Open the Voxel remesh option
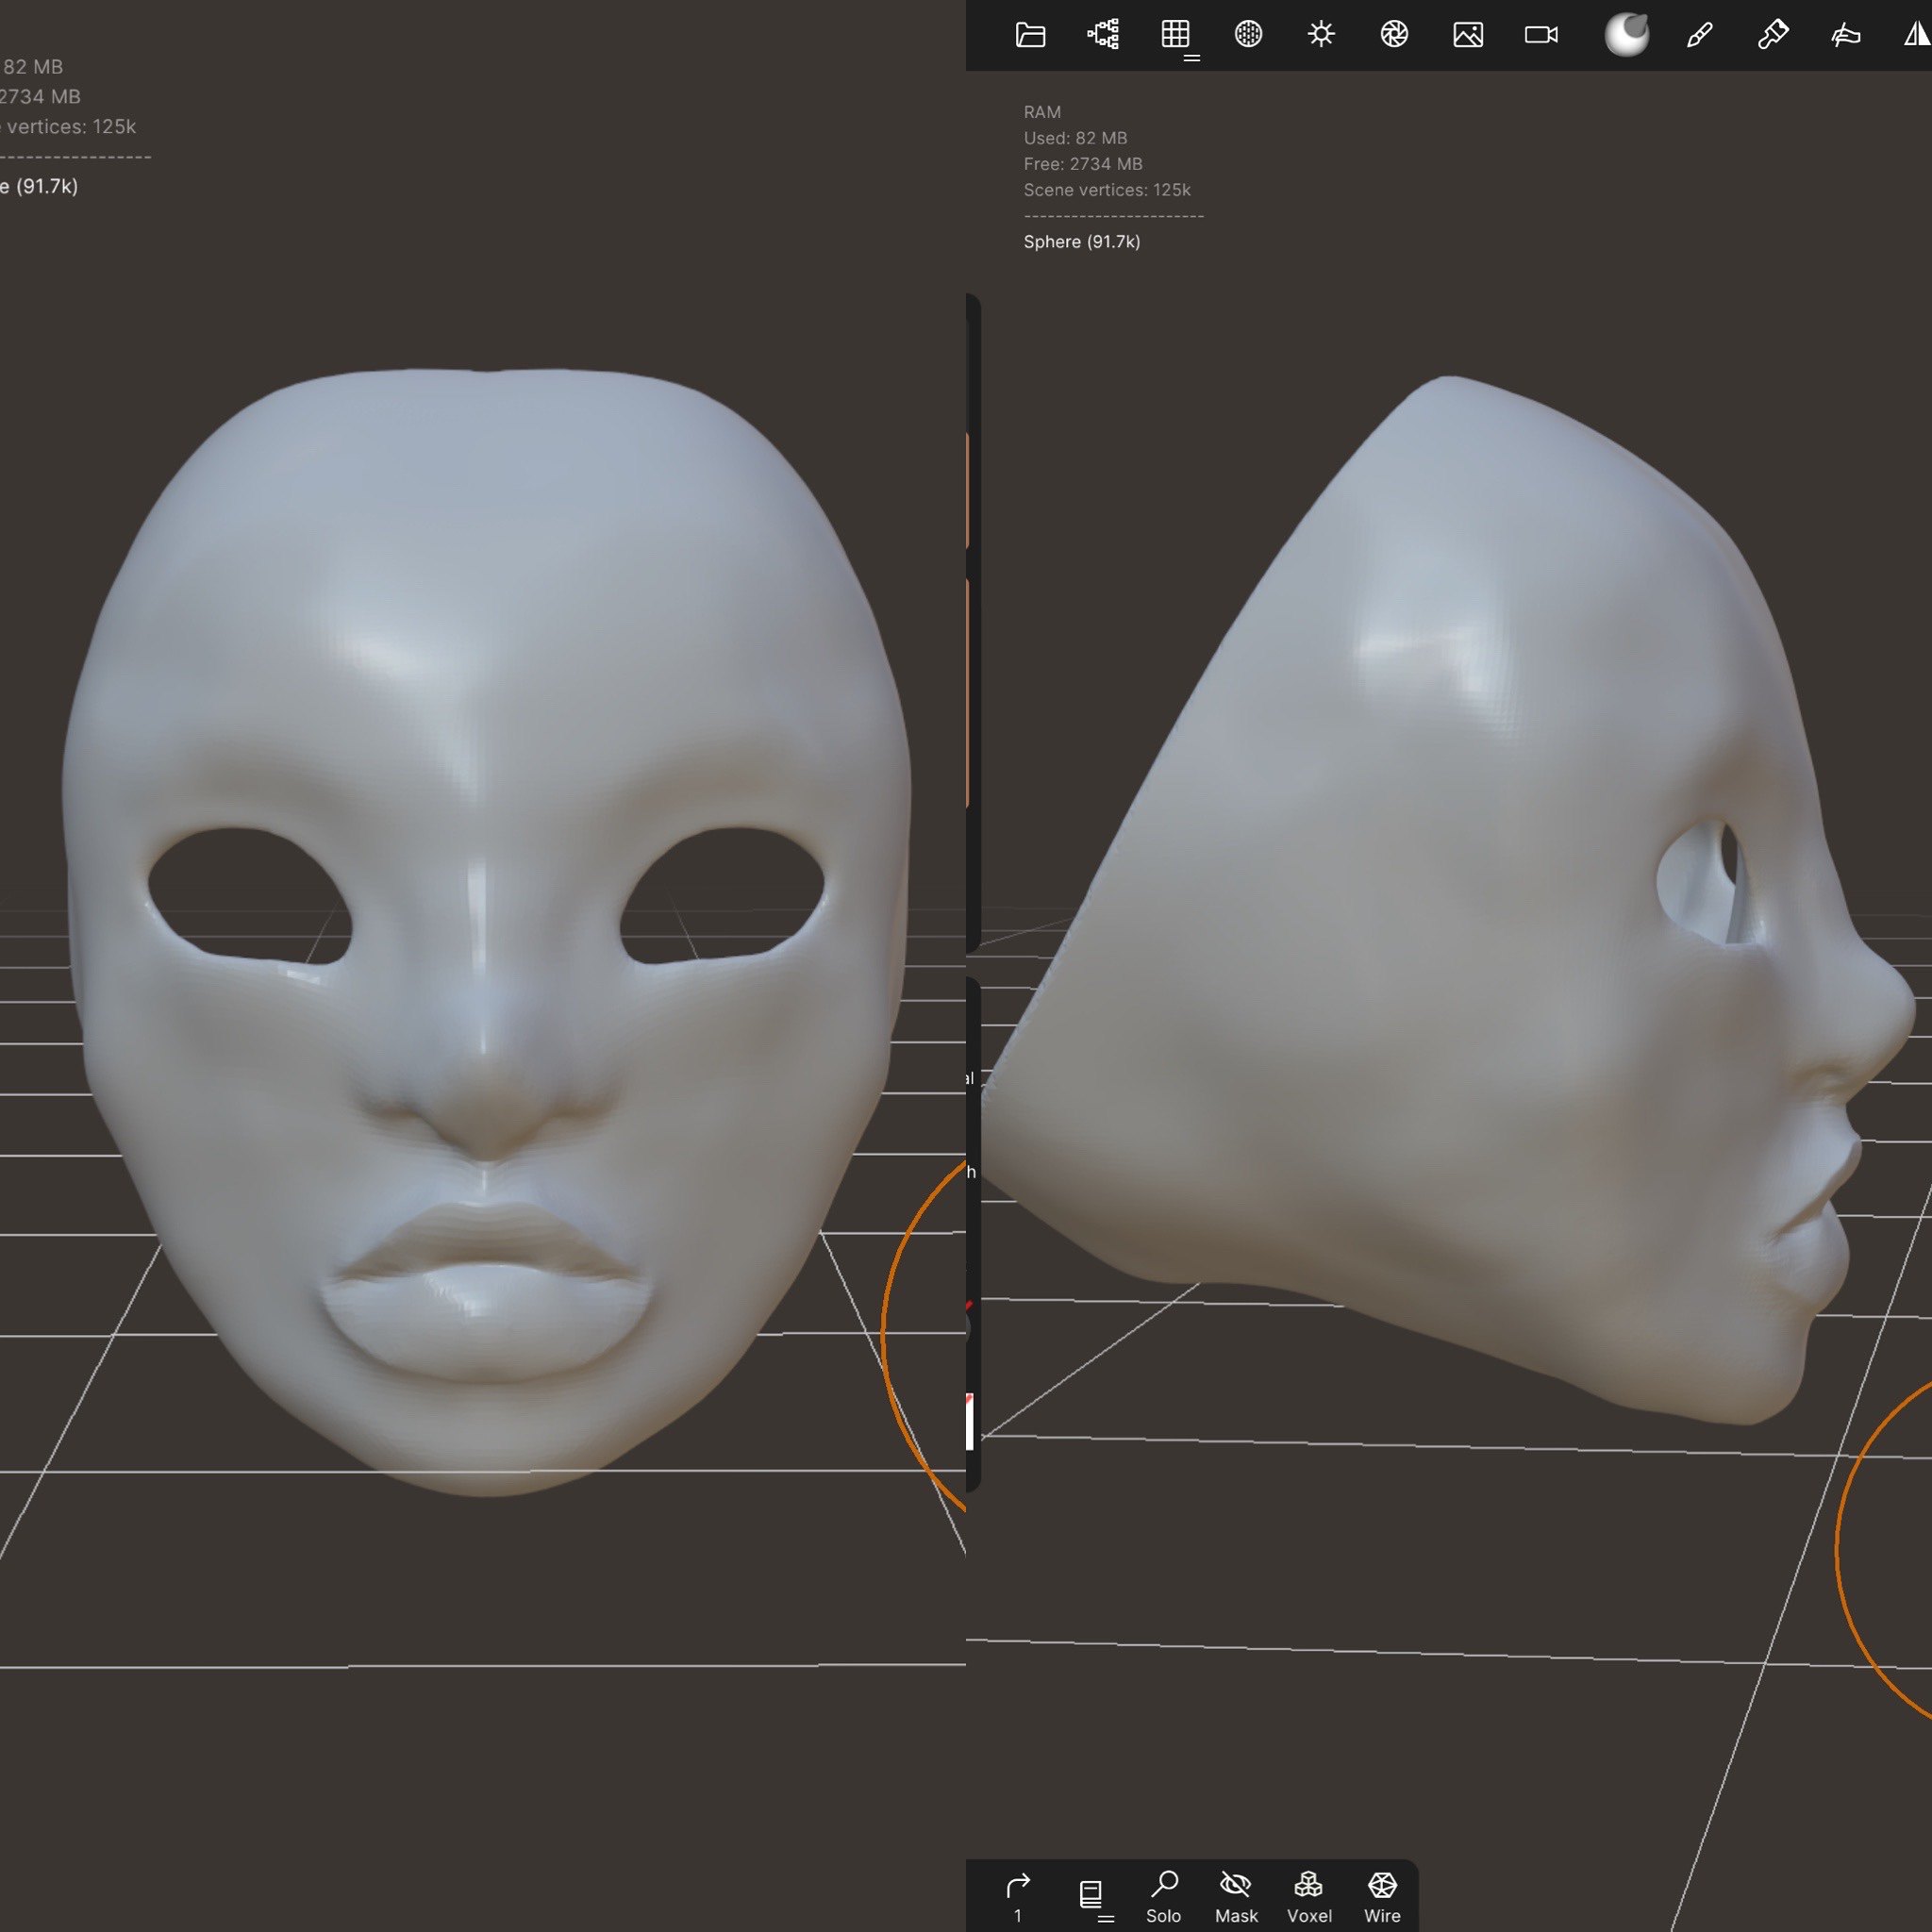Viewport: 1932px width, 1932px height. (1309, 1896)
